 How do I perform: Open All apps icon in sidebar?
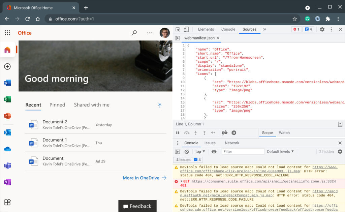pos(7,202)
